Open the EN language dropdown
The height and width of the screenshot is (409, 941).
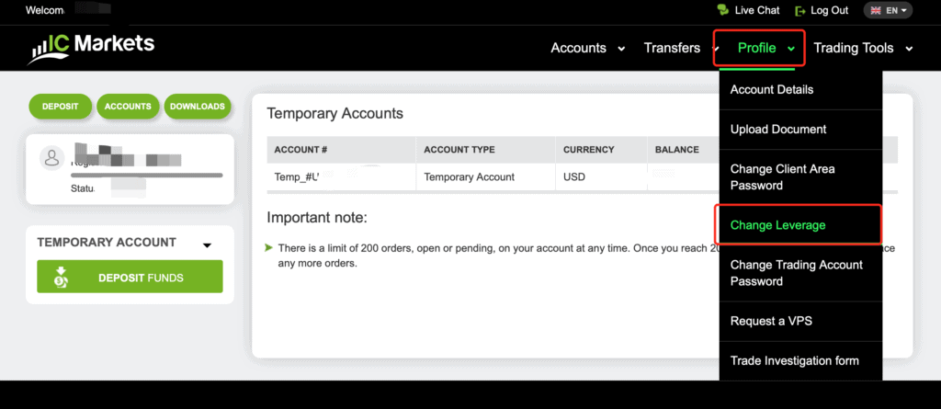pyautogui.click(x=888, y=10)
